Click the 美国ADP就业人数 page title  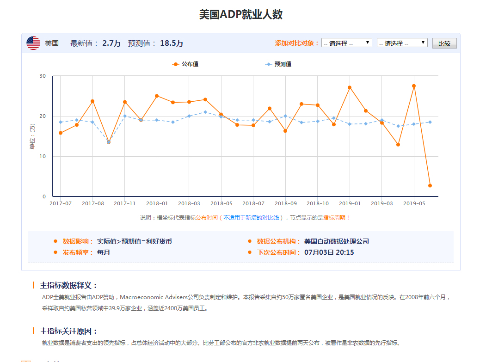pyautogui.click(x=240, y=15)
